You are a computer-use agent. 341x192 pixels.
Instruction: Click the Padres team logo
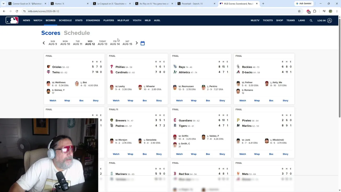click(112, 126)
